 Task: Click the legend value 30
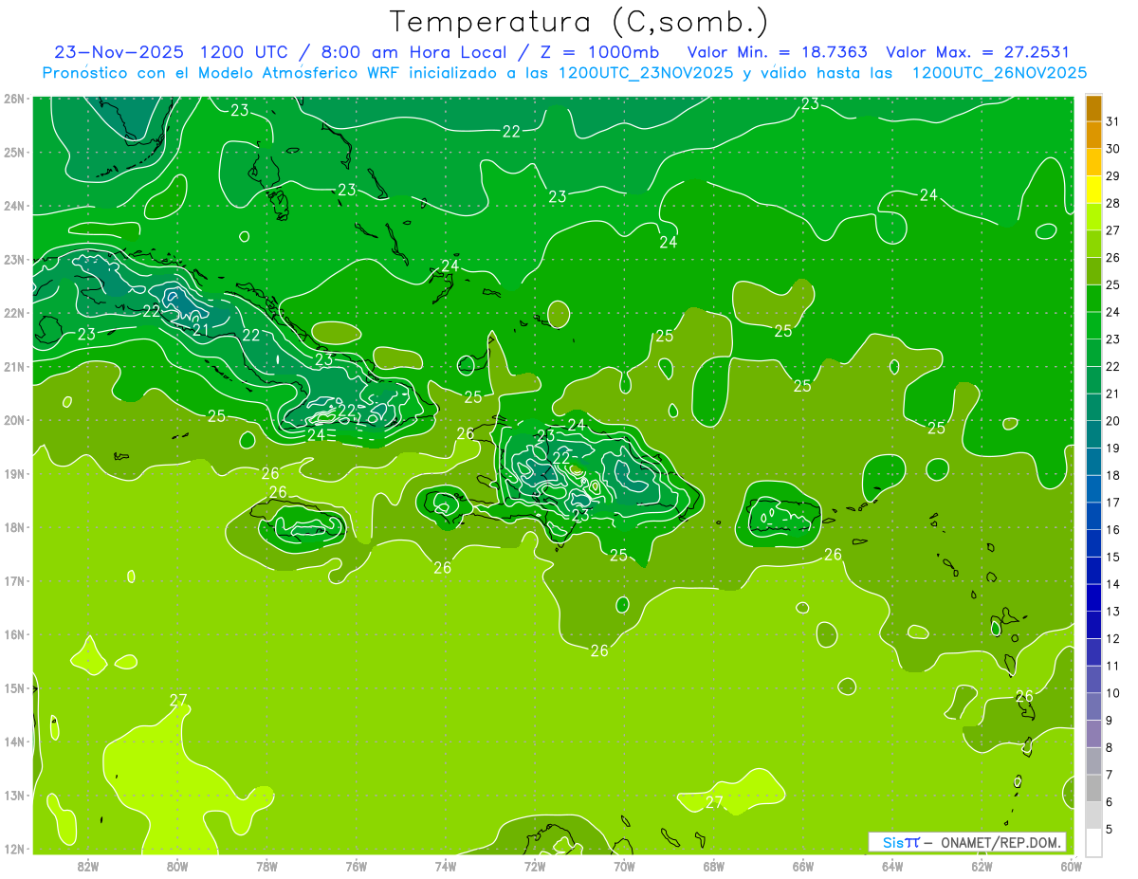pos(1112,149)
